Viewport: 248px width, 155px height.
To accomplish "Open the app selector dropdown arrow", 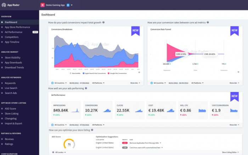I will pos(72,5).
